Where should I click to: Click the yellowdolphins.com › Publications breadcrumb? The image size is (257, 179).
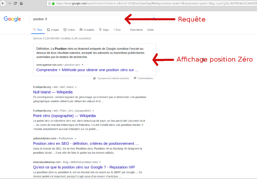tap(53, 139)
